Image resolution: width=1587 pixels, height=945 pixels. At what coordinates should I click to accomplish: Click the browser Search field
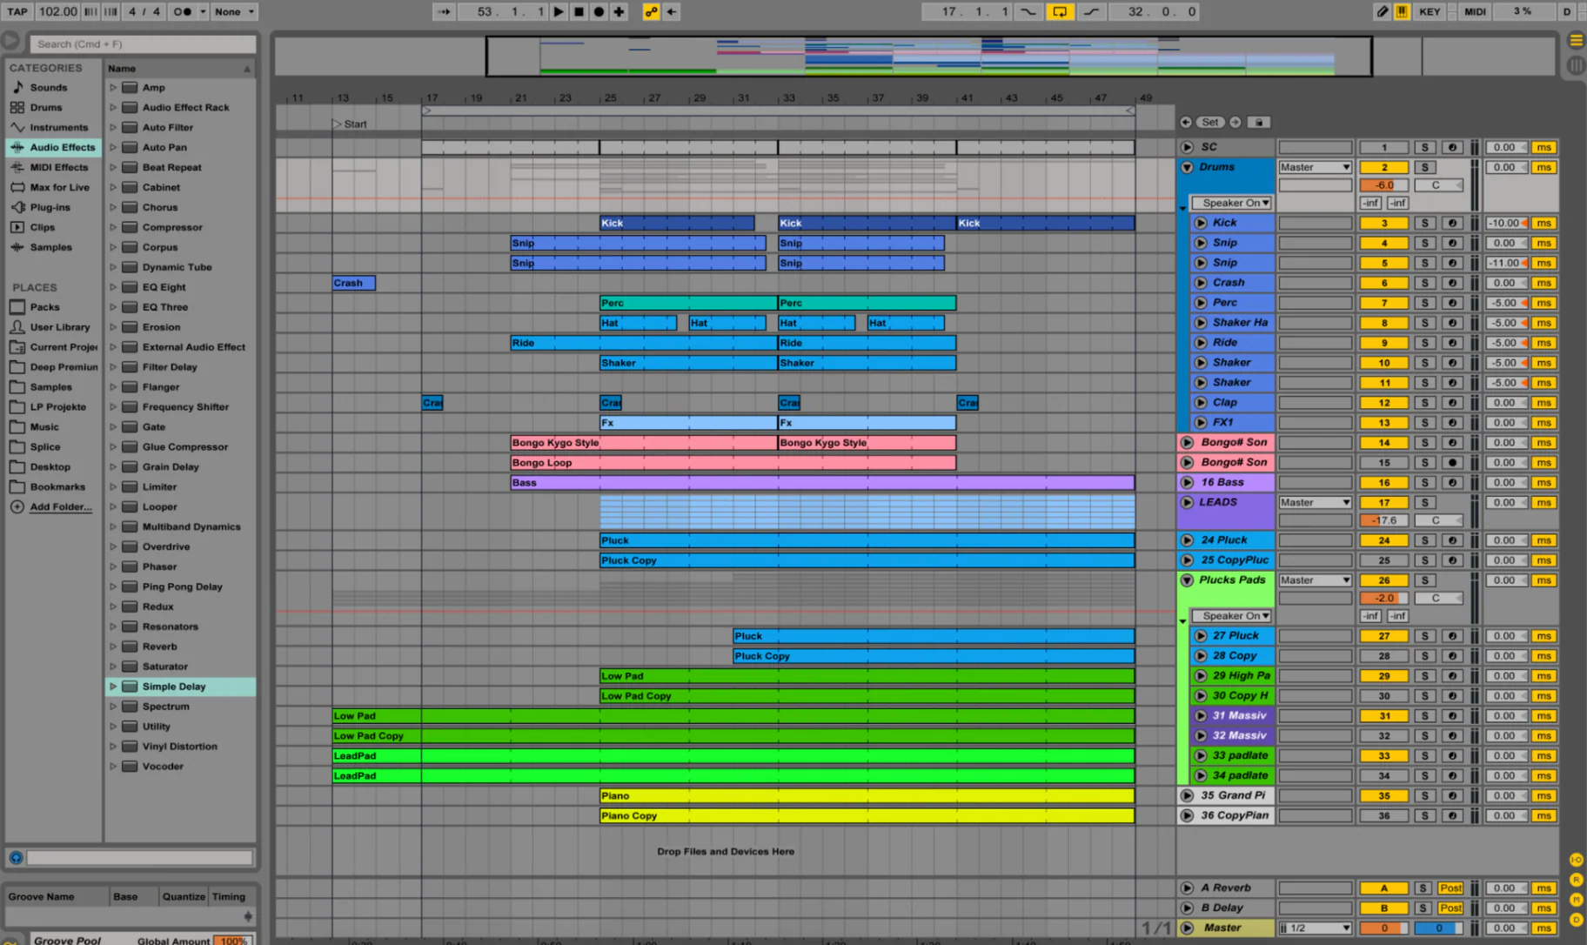144,44
